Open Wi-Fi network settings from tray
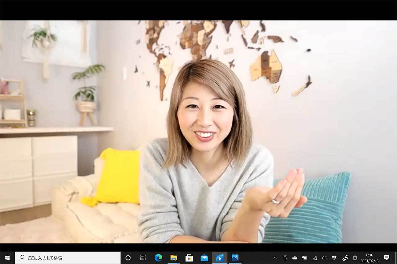The width and height of the screenshot is (397, 264). coord(315,258)
